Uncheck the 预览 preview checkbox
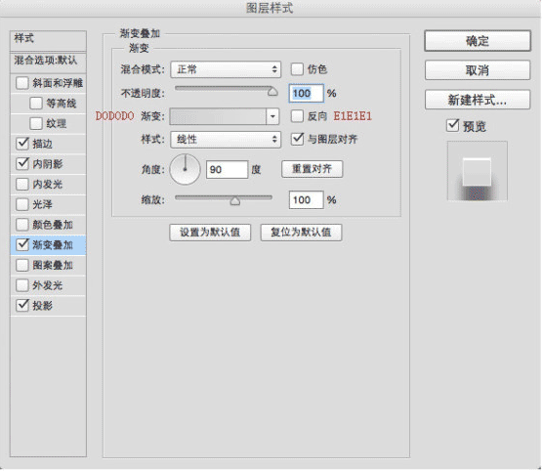 coord(452,126)
